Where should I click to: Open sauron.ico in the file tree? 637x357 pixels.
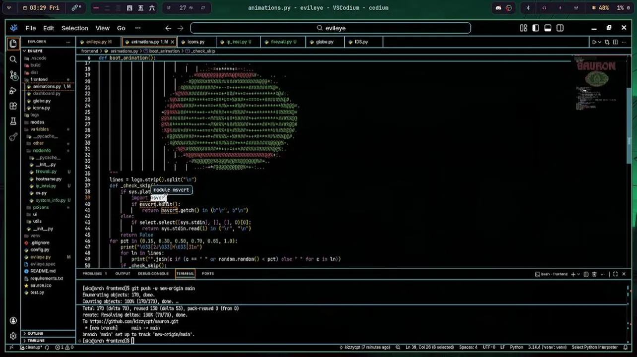tap(41, 286)
